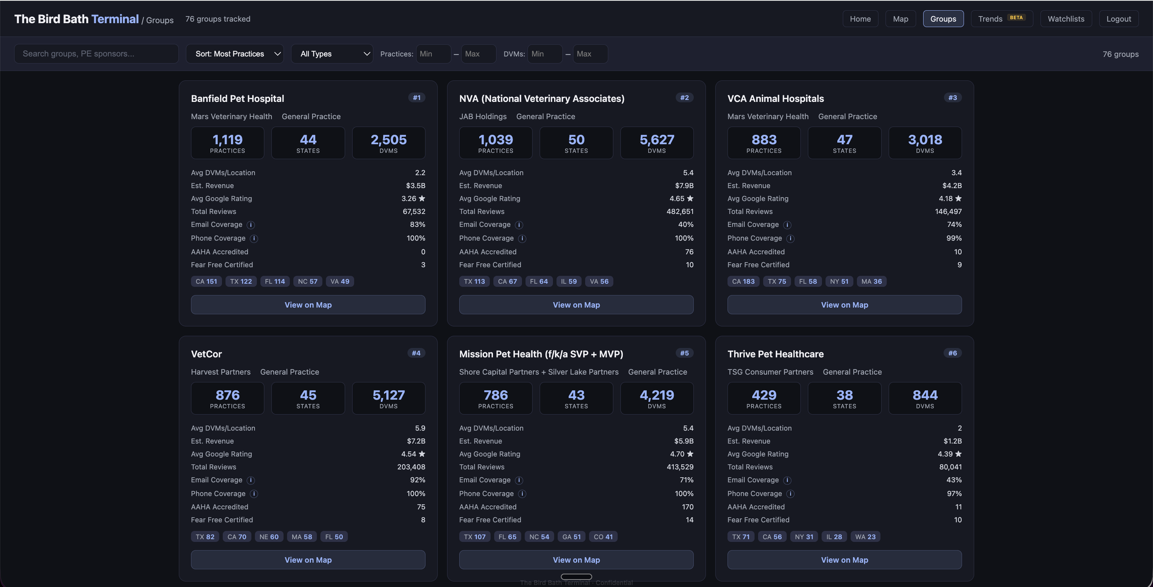This screenshot has width=1153, height=587.
Task: Expand the All Types filter dropdown
Action: [x=332, y=54]
